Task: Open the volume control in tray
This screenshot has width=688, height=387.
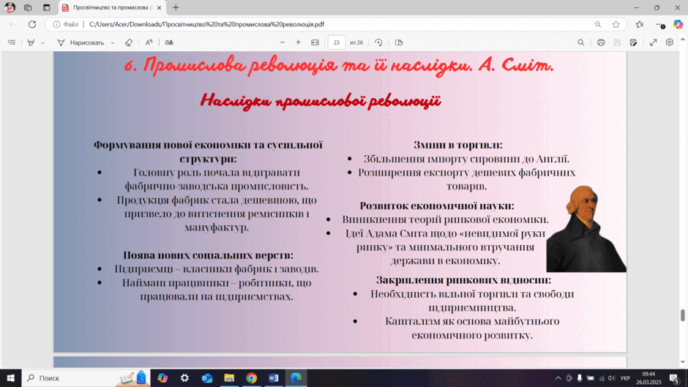Action: pyautogui.click(x=612, y=377)
